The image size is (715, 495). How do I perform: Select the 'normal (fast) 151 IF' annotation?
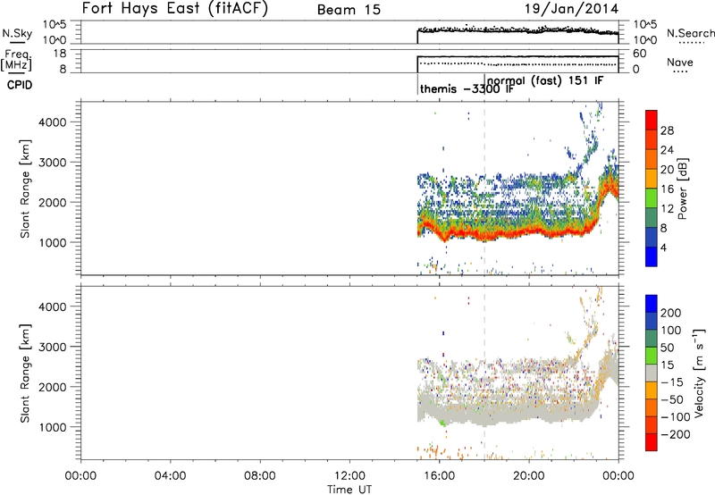[x=545, y=80]
